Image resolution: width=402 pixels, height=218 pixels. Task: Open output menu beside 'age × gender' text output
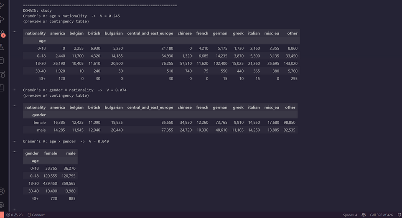click(x=14, y=141)
